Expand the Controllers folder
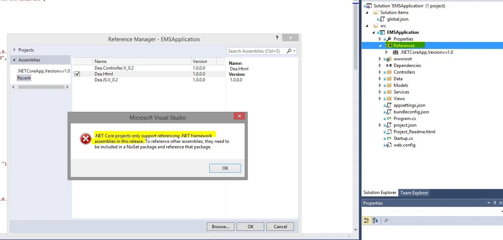This screenshot has height=240, width=503. click(x=380, y=72)
